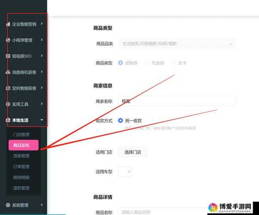Expand the 询盘商机获客 chevron
Image resolution: width=259 pixels, height=215 pixels.
point(42,72)
